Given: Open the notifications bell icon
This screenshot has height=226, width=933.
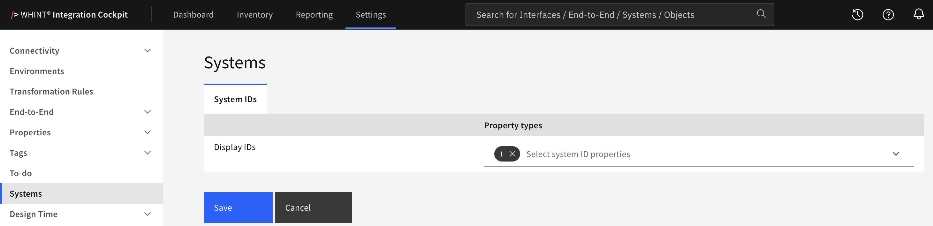Looking at the screenshot, I should click(919, 14).
